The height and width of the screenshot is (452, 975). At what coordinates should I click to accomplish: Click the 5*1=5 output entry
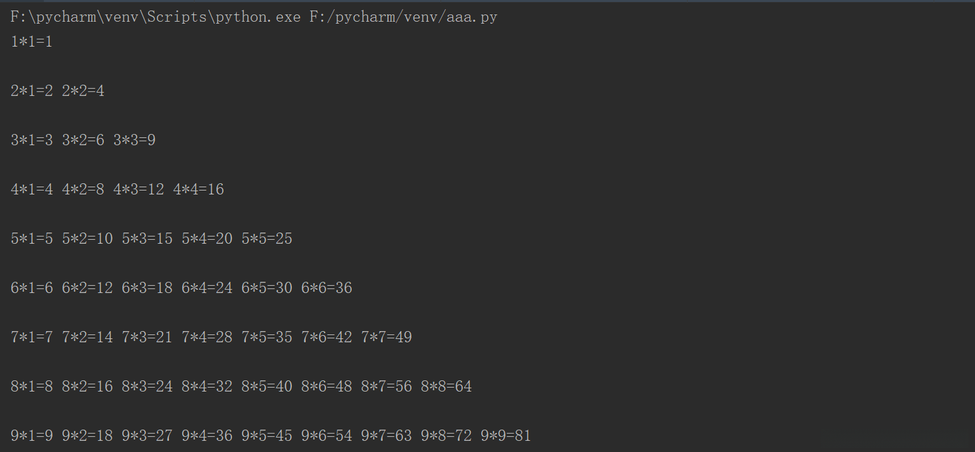(32, 239)
